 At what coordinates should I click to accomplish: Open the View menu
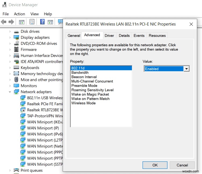[34, 14]
